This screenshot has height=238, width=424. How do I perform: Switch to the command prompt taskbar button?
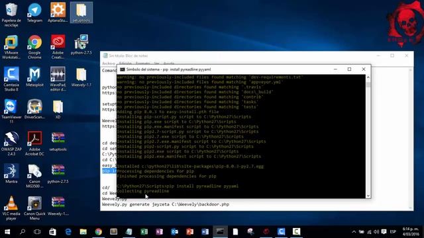220,231
